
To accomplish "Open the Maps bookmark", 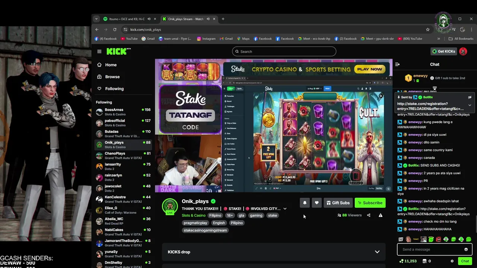I will [243, 39].
